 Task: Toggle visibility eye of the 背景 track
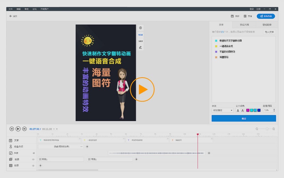33,165
